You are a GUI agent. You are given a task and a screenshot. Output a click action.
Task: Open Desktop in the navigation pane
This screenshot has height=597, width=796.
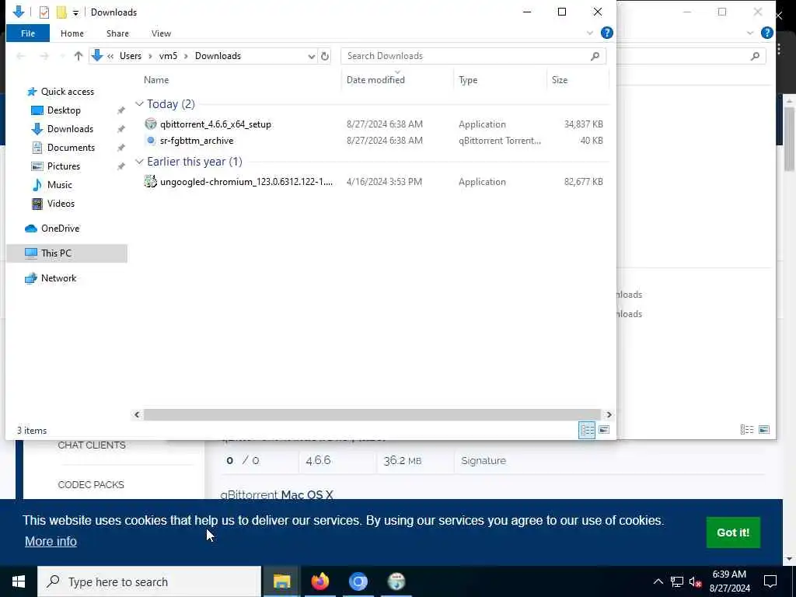coord(64,110)
